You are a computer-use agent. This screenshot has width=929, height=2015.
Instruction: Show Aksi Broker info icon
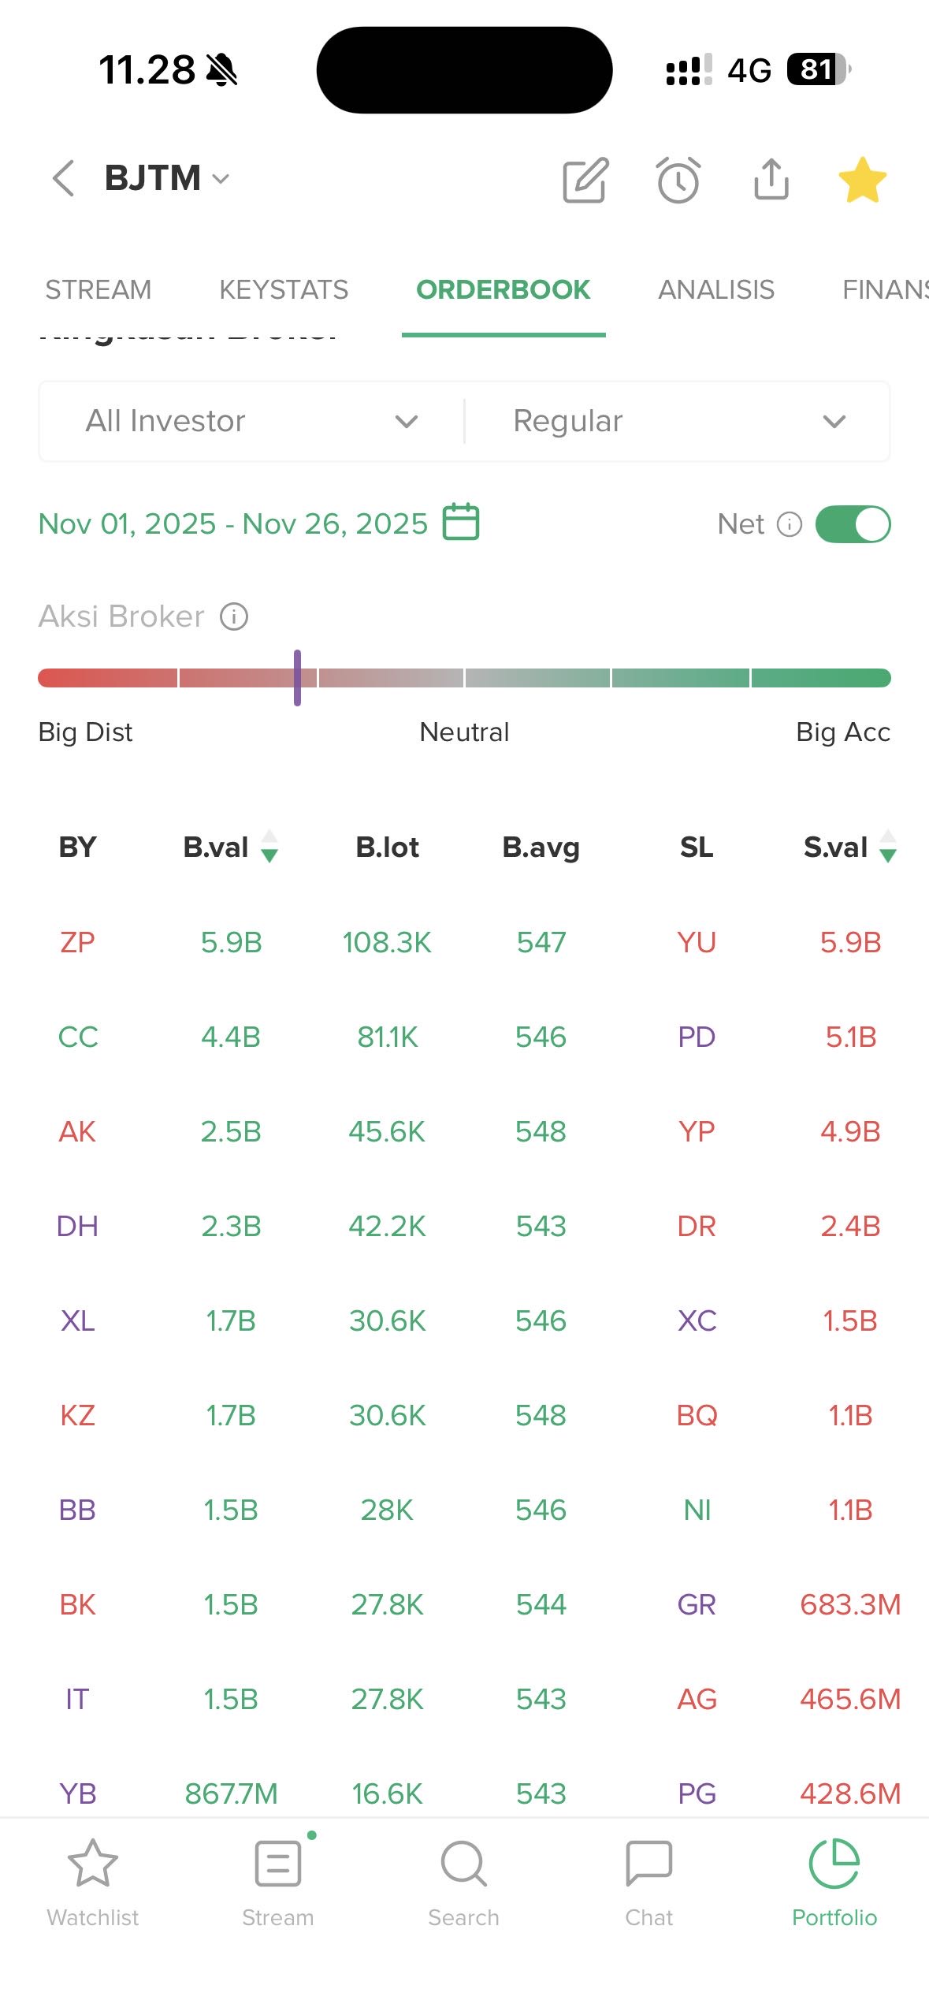pos(234,616)
